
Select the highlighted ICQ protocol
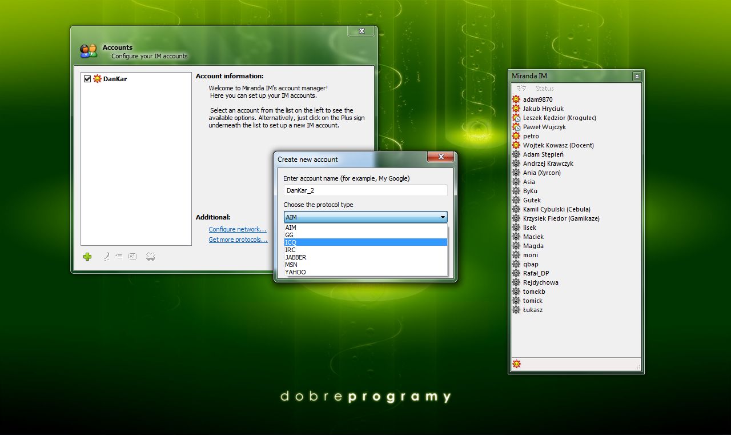(x=365, y=242)
